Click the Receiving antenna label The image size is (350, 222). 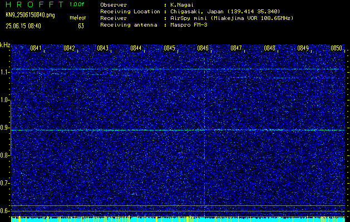coord(129,25)
